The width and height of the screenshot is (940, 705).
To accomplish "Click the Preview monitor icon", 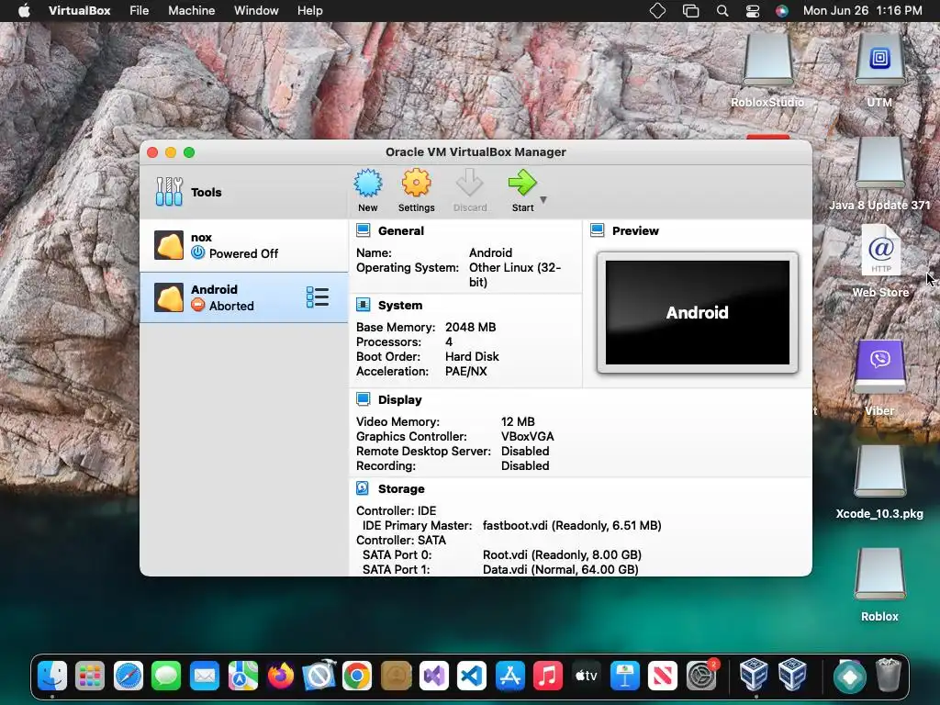I will pyautogui.click(x=597, y=230).
